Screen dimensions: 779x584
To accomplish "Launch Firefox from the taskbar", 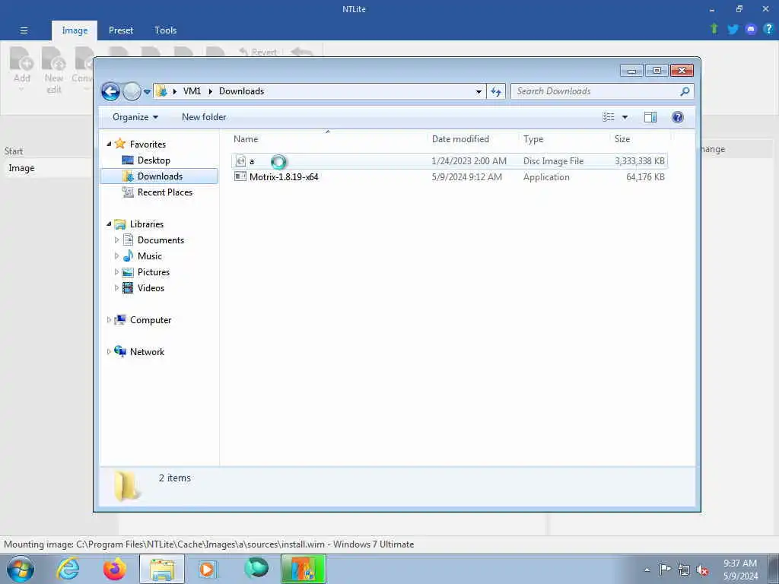I will tap(114, 569).
